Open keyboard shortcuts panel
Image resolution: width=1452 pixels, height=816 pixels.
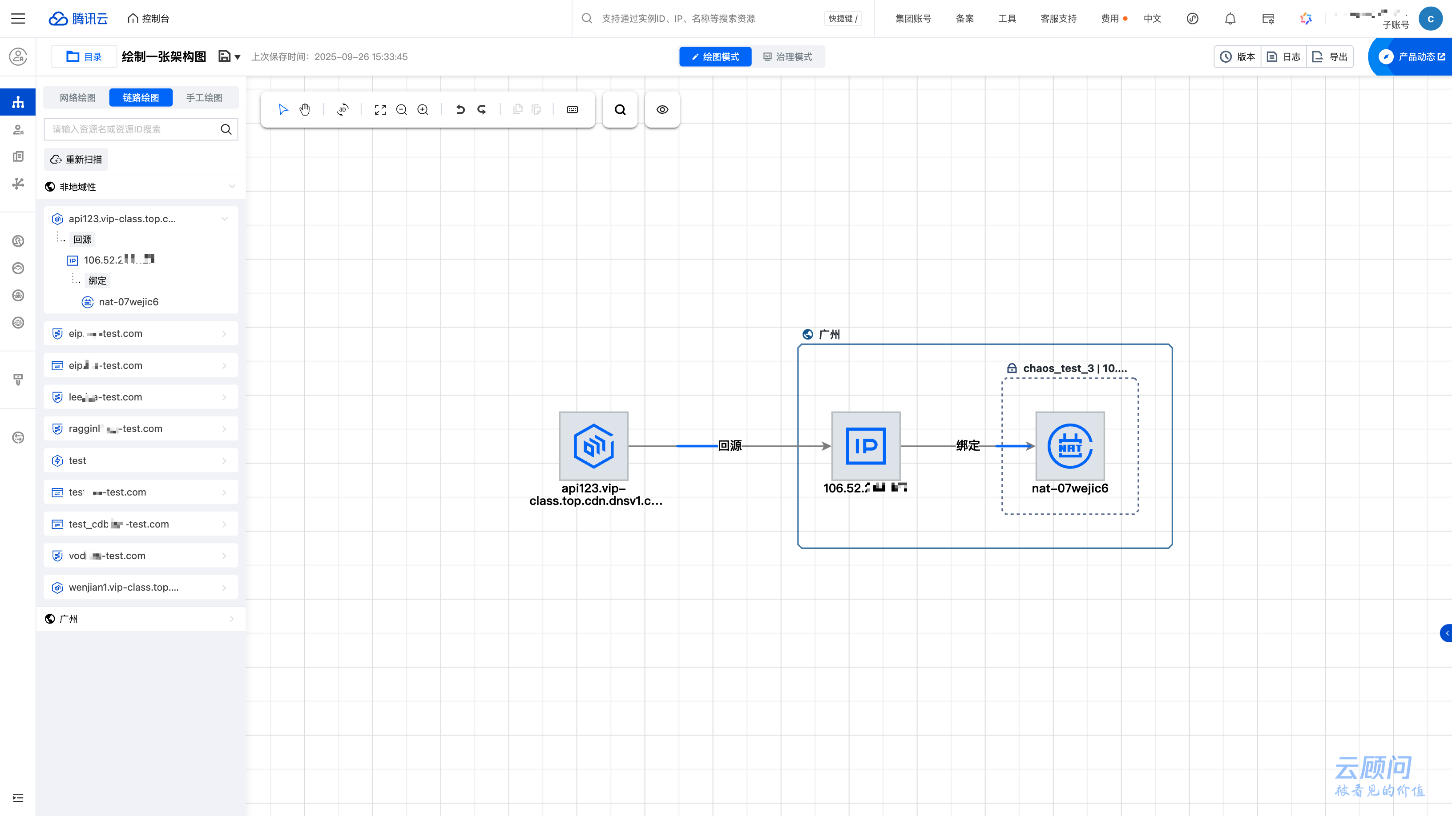tap(572, 109)
